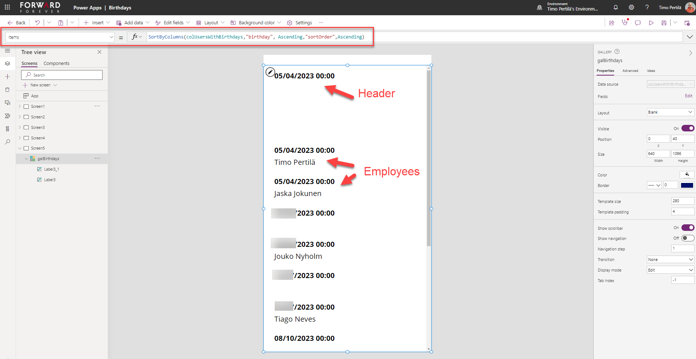Enable the Show navigation toggle
Image resolution: width=696 pixels, height=359 pixels.
tap(688, 238)
